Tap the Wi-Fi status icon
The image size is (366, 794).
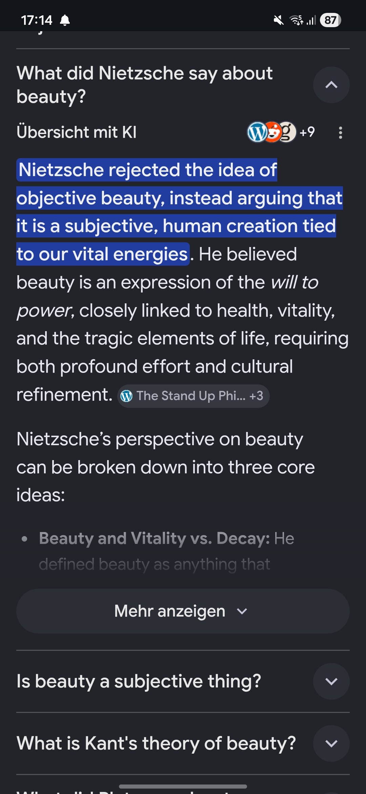point(296,20)
